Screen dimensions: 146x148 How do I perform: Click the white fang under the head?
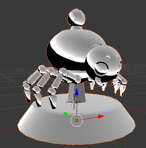[x=92, y=85]
